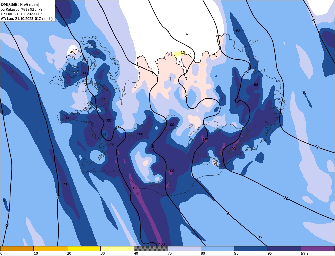Select the '62' contour line label
335x256 pixels.
(58, 197)
